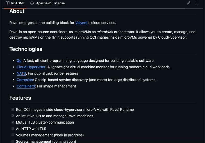Click the scales icon beside Apache-2.0 license
The height and width of the screenshot is (143, 205).
(x=32, y=3)
